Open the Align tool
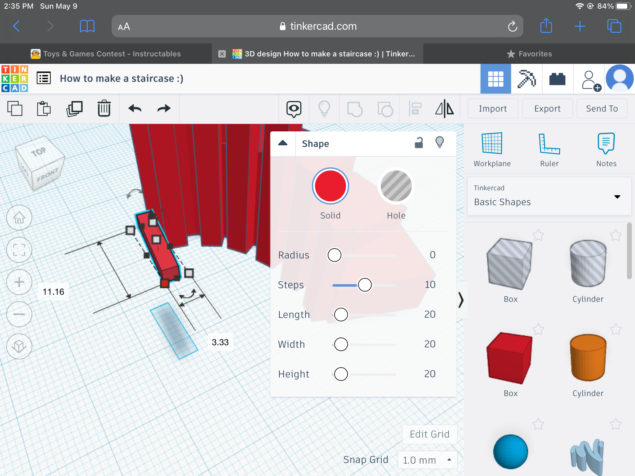 [x=415, y=109]
